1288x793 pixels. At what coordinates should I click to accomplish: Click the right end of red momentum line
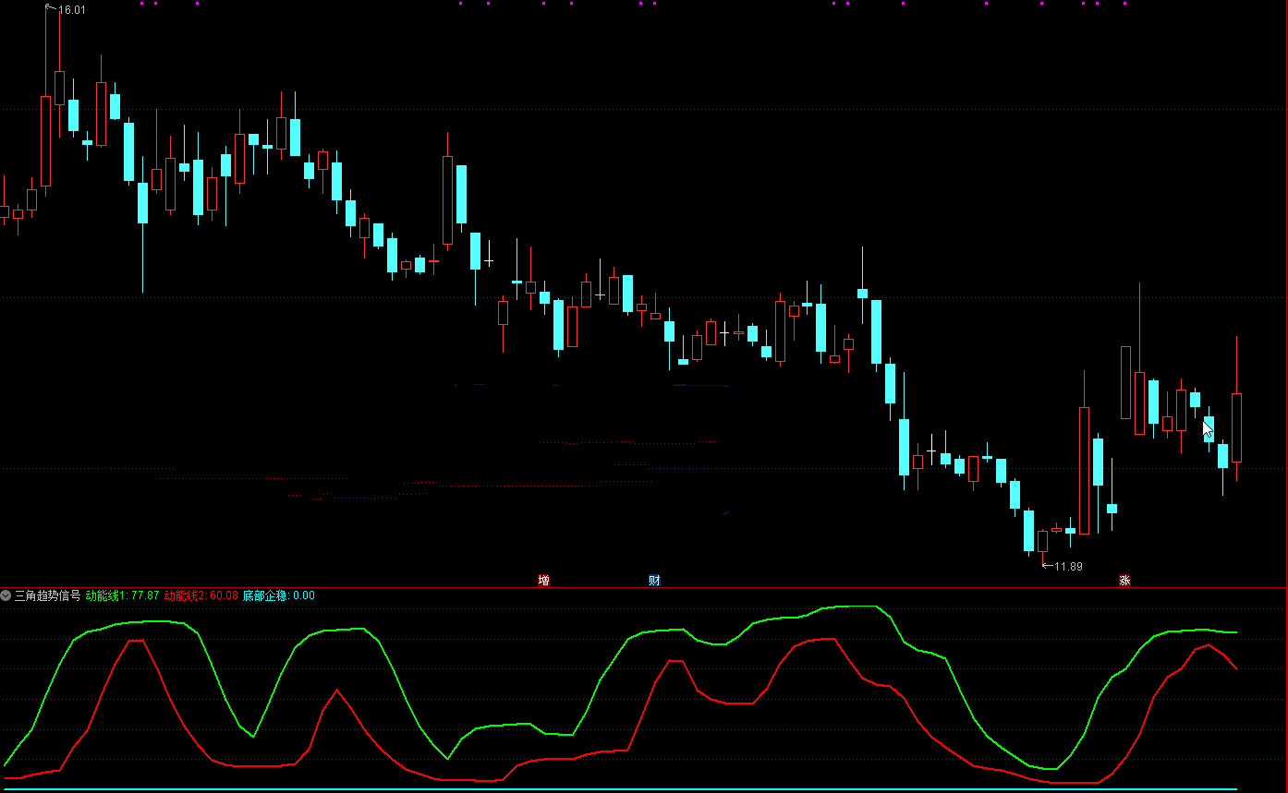(1235, 667)
